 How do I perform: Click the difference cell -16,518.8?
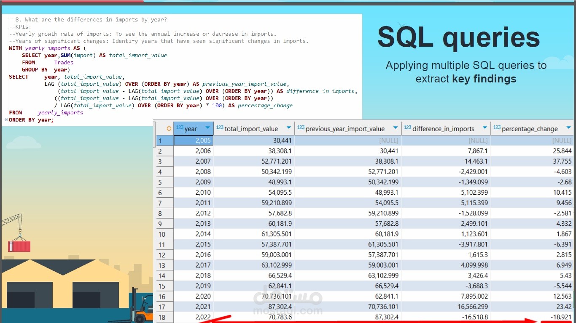(446, 317)
